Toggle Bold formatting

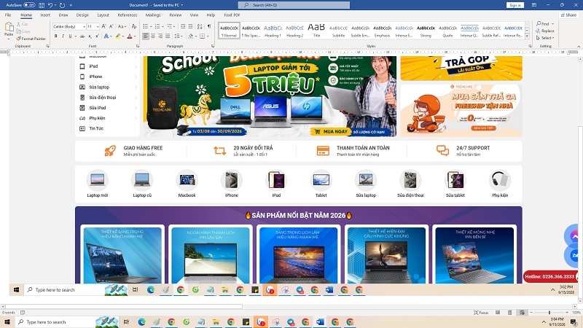coord(56,36)
